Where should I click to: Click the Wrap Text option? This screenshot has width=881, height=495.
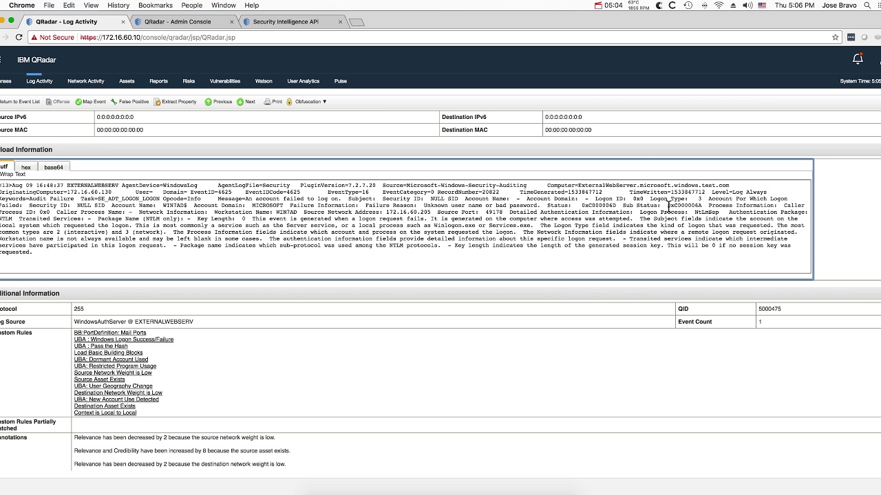coord(13,175)
